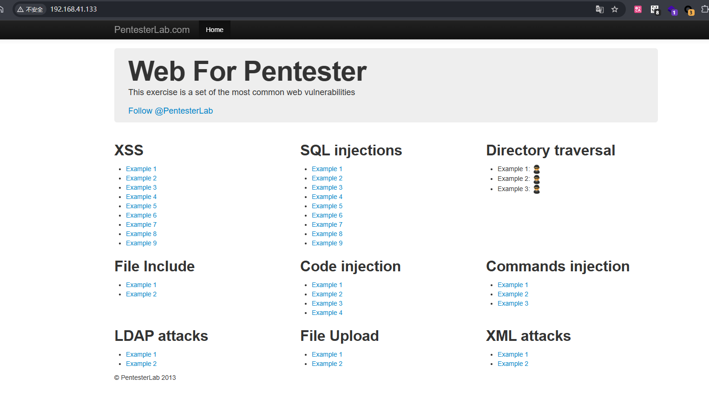Viewport: 709px width, 397px height.
Task: Open the Follow @PentesterLab link
Action: point(171,111)
